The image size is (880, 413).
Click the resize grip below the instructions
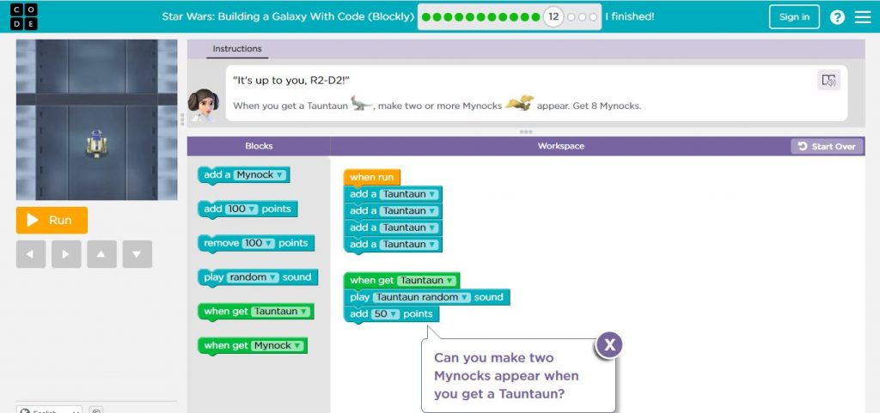click(526, 132)
